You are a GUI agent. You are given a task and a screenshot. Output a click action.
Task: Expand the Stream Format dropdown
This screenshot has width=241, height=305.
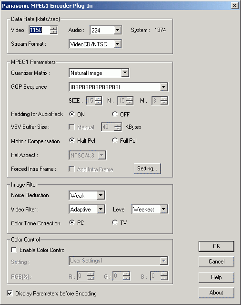[117, 44]
